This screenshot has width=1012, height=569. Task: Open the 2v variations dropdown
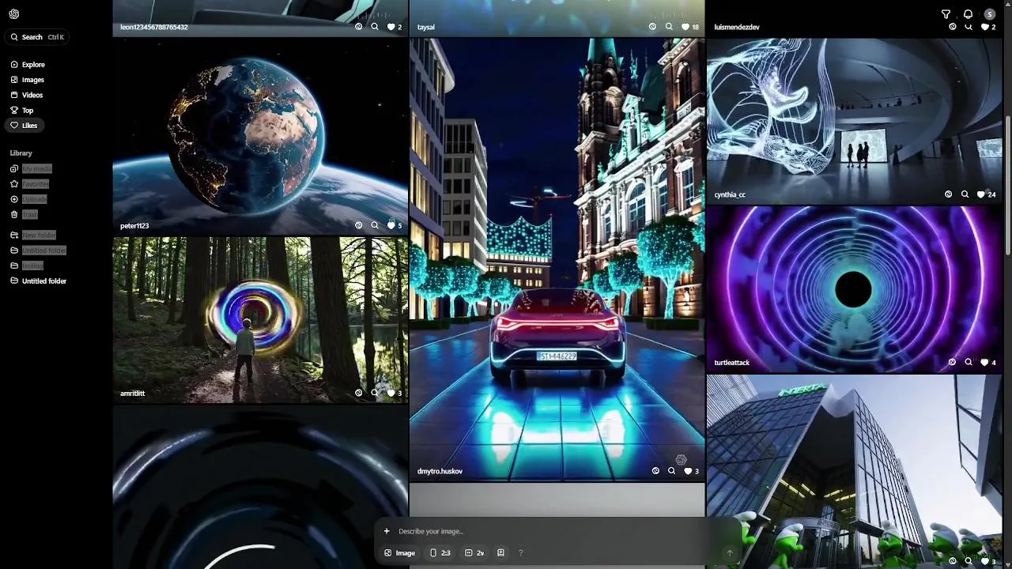pos(474,553)
